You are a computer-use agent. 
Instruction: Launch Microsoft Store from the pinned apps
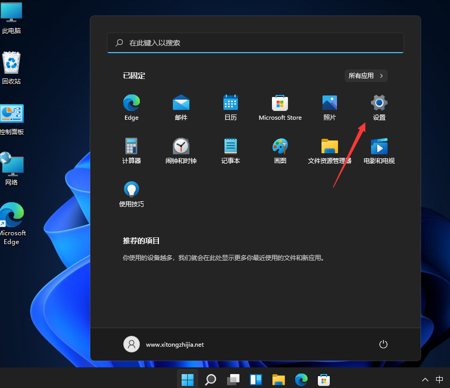(x=280, y=103)
